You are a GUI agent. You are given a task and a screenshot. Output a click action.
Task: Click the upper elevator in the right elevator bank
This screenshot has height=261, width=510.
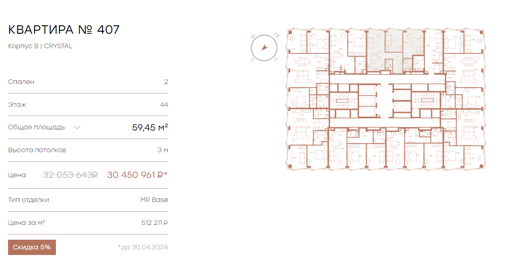click(x=401, y=95)
